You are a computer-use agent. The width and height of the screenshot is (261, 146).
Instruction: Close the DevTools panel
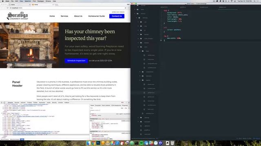click(129, 103)
